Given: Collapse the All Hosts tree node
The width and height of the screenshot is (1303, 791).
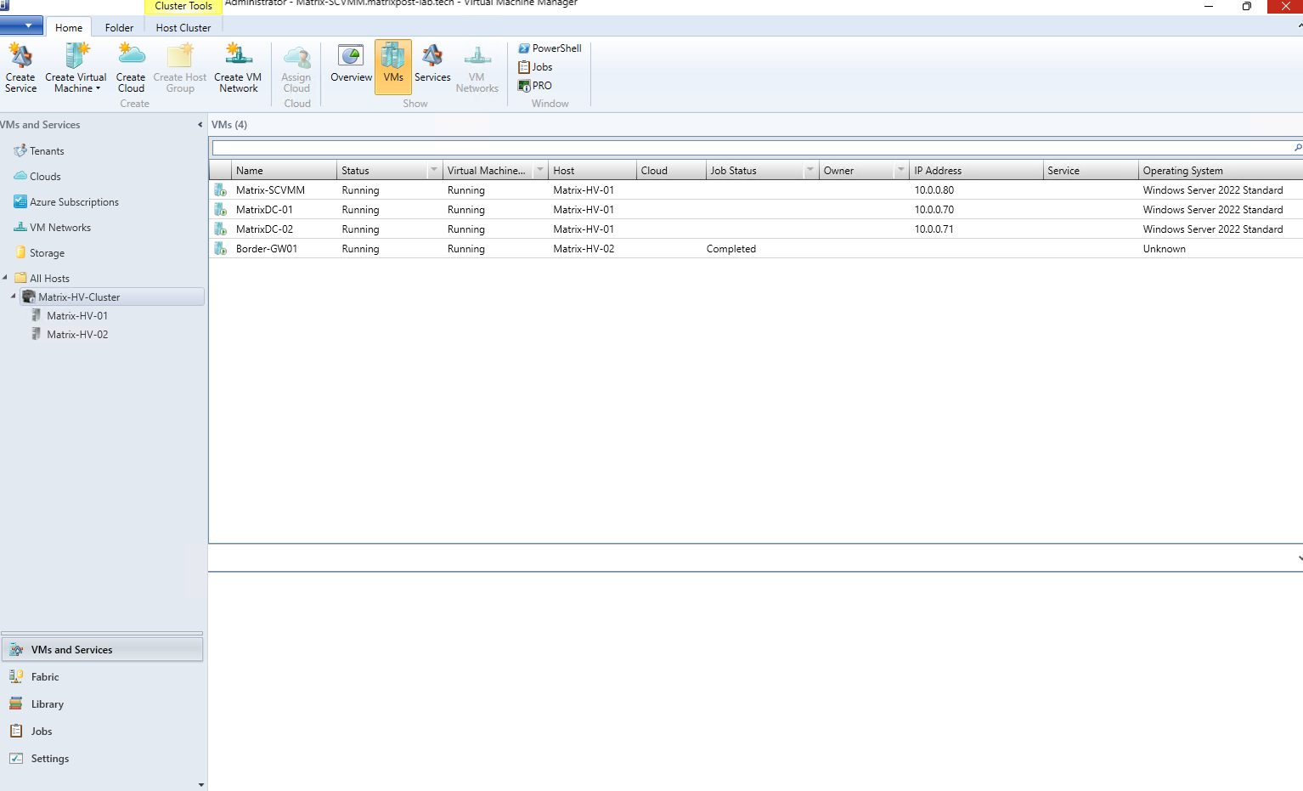Looking at the screenshot, I should 5,278.
